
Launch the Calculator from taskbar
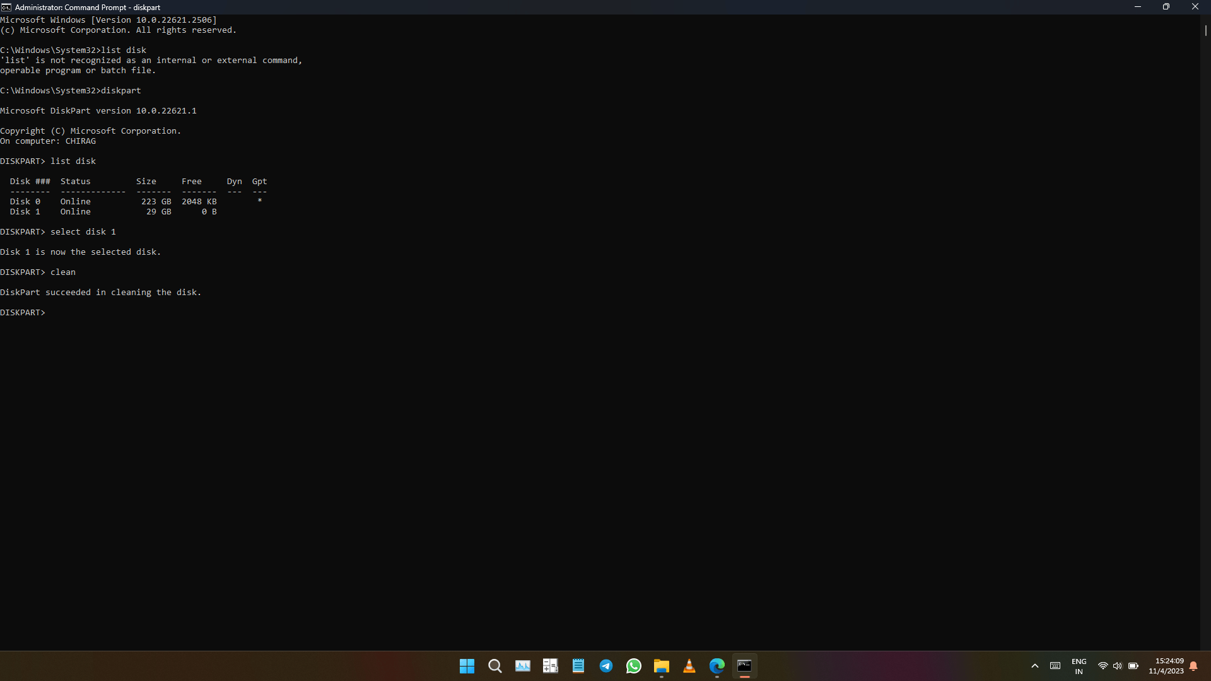(x=551, y=666)
